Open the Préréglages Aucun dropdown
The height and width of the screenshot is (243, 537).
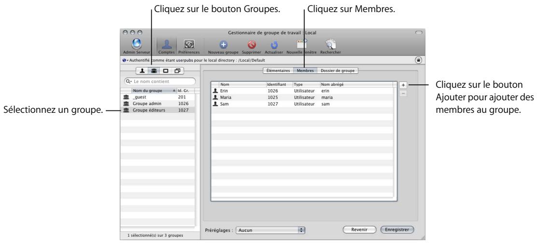270,230
